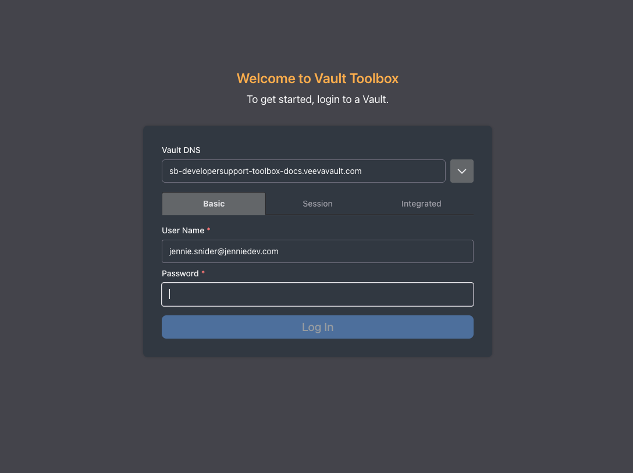Screen dimensions: 633x473
Task: Select the Session tab
Action: (x=318, y=204)
